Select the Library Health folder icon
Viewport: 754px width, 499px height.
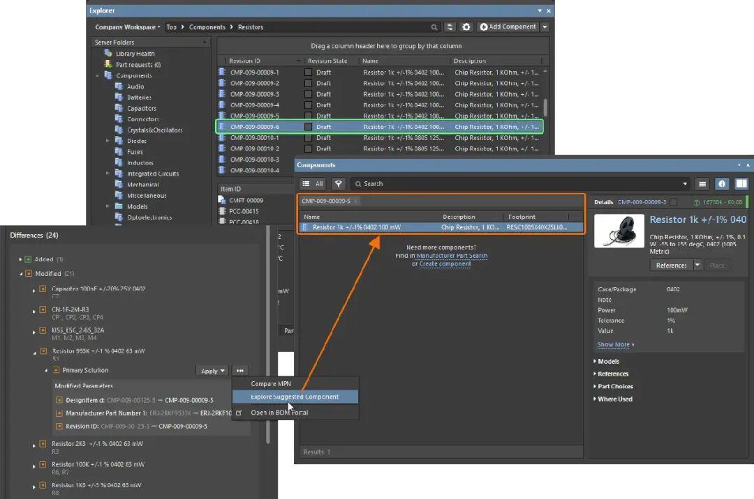point(108,53)
